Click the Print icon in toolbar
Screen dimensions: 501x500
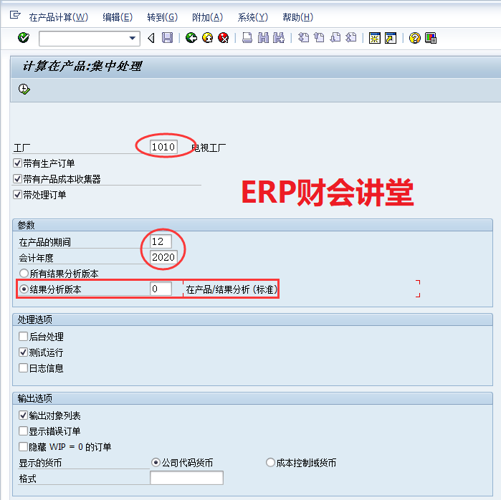coord(247,38)
